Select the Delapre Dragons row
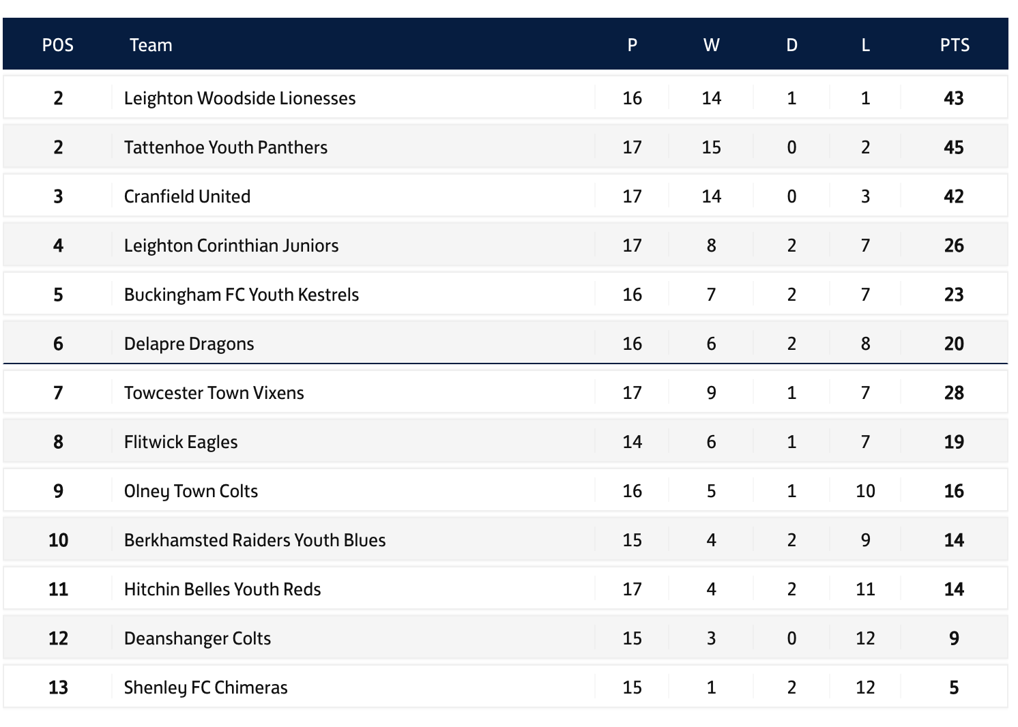This screenshot has height=727, width=1018. click(506, 343)
